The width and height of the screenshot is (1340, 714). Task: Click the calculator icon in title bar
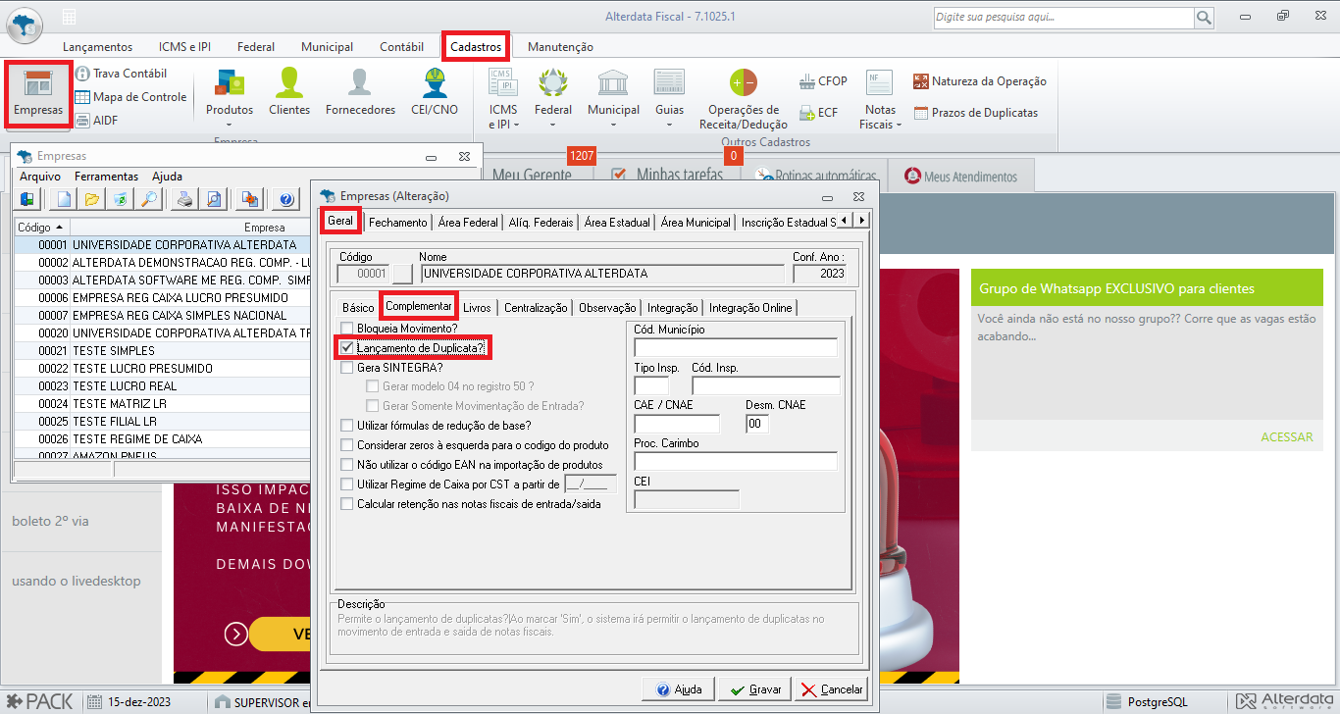(x=69, y=18)
